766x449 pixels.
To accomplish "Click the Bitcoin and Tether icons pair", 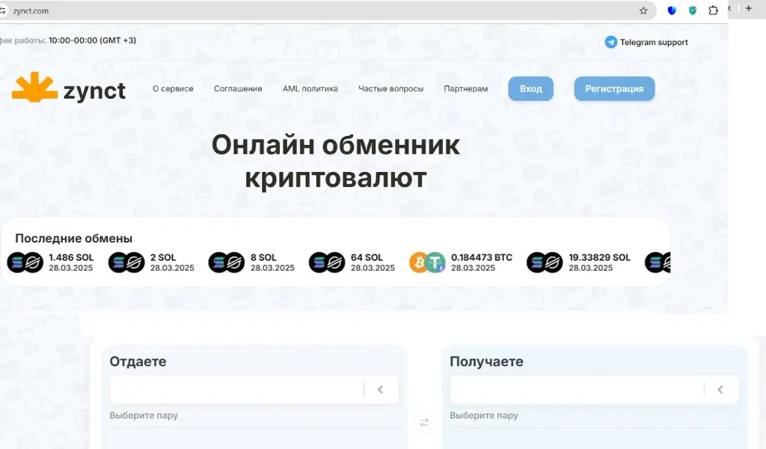I will 427,263.
